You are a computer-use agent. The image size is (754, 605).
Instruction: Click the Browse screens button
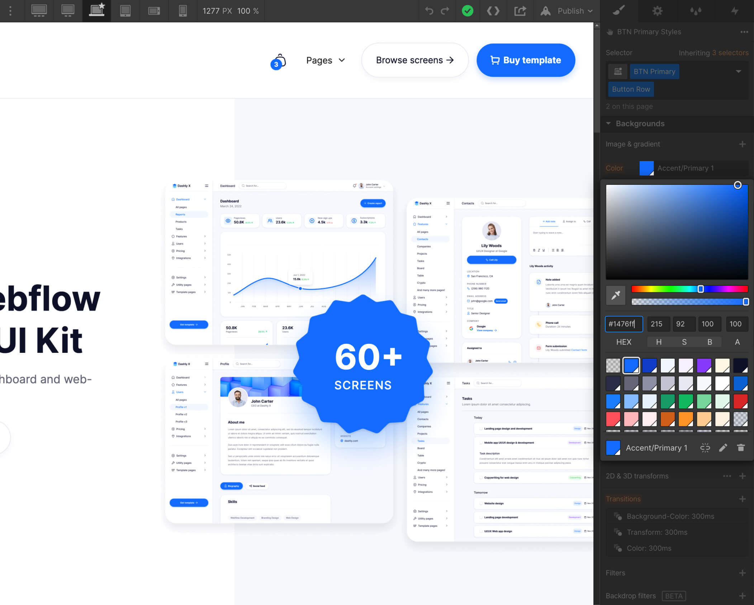pyautogui.click(x=414, y=60)
